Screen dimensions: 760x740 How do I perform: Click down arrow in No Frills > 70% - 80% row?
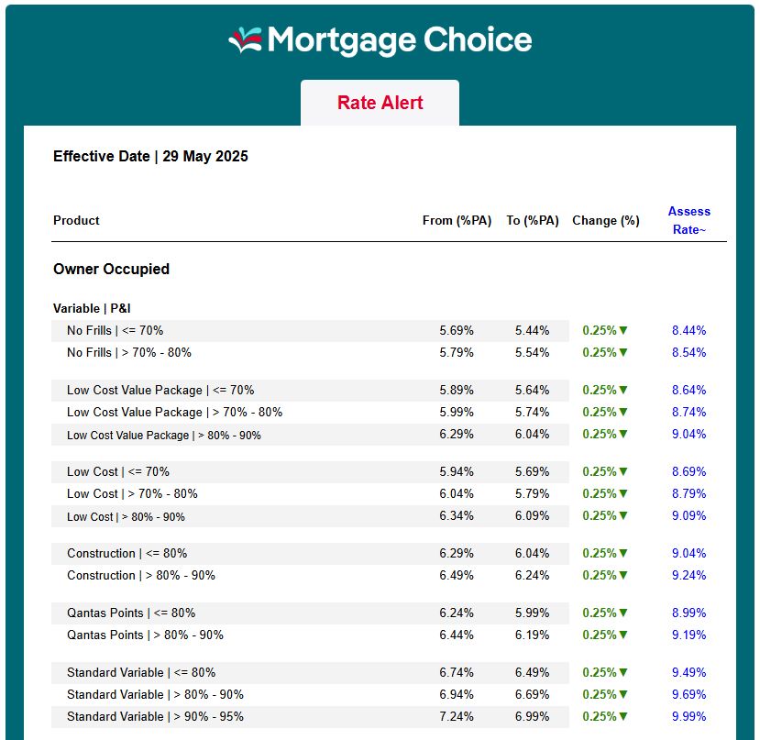tap(623, 353)
